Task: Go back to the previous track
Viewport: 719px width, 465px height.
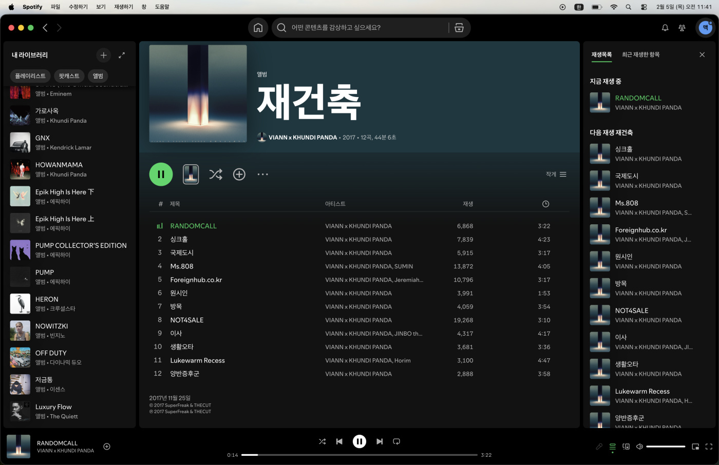Action: coord(339,441)
